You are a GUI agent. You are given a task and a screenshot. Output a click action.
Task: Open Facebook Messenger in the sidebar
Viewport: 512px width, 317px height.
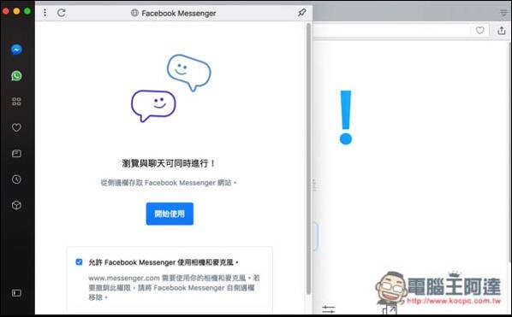point(16,50)
